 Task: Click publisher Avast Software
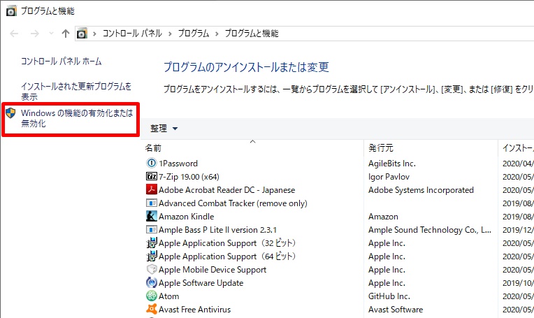click(396, 310)
